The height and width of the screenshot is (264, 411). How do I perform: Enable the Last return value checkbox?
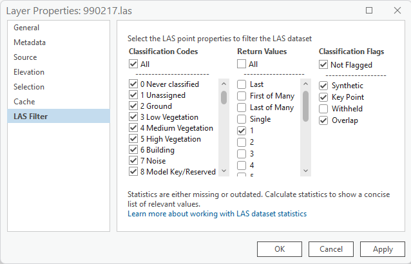click(x=242, y=84)
